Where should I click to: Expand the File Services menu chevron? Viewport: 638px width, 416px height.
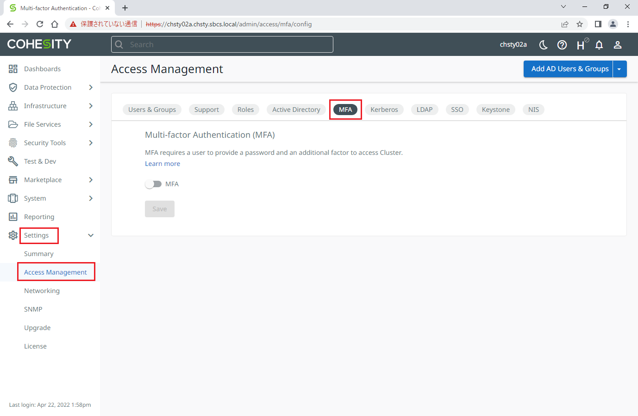[91, 124]
